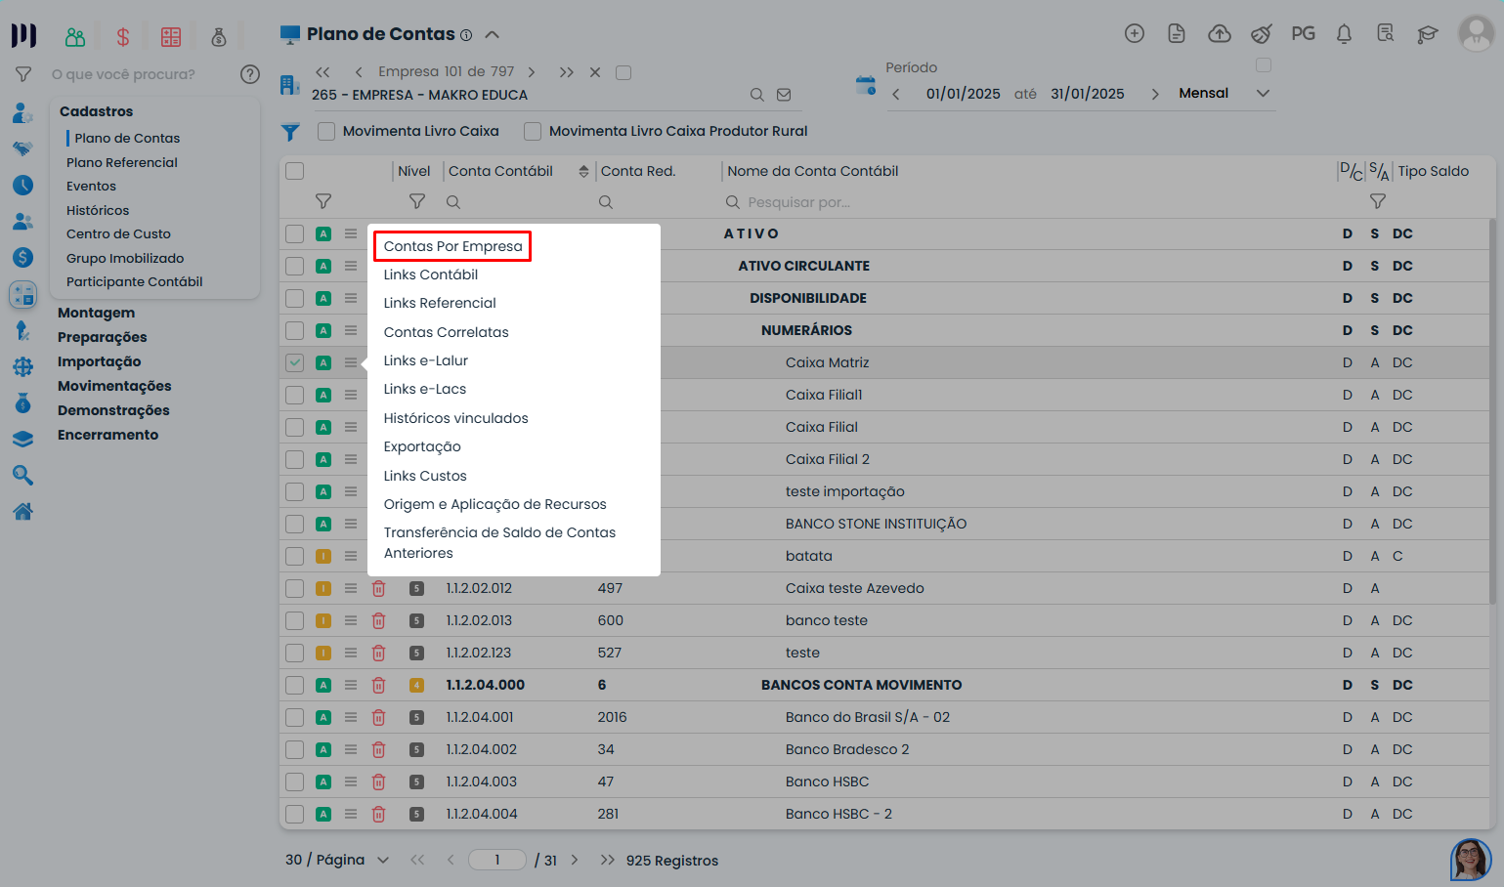Click the graduation cap icon

(x=1428, y=34)
